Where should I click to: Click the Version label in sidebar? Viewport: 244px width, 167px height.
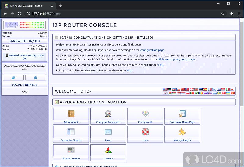point(7,33)
